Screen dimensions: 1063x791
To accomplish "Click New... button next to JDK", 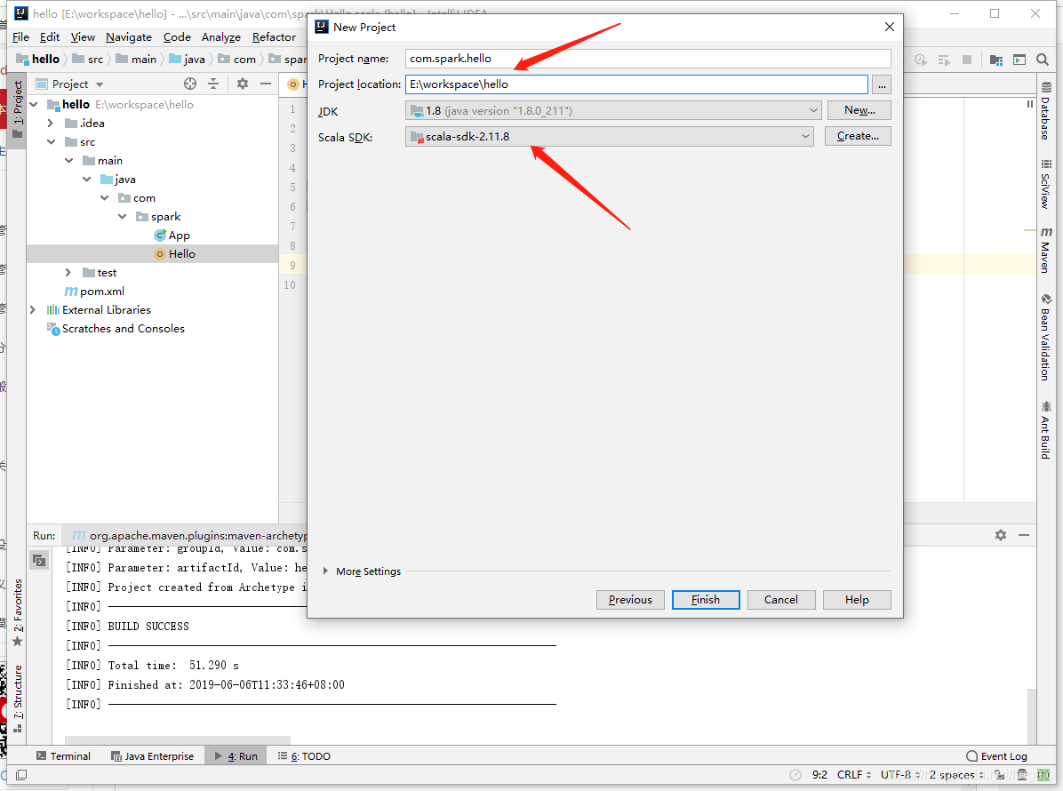I will pos(859,110).
